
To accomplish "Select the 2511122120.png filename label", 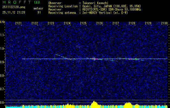I will [12, 7].
